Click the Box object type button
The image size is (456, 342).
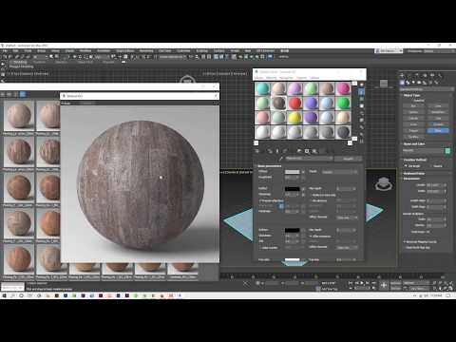[x=413, y=106]
